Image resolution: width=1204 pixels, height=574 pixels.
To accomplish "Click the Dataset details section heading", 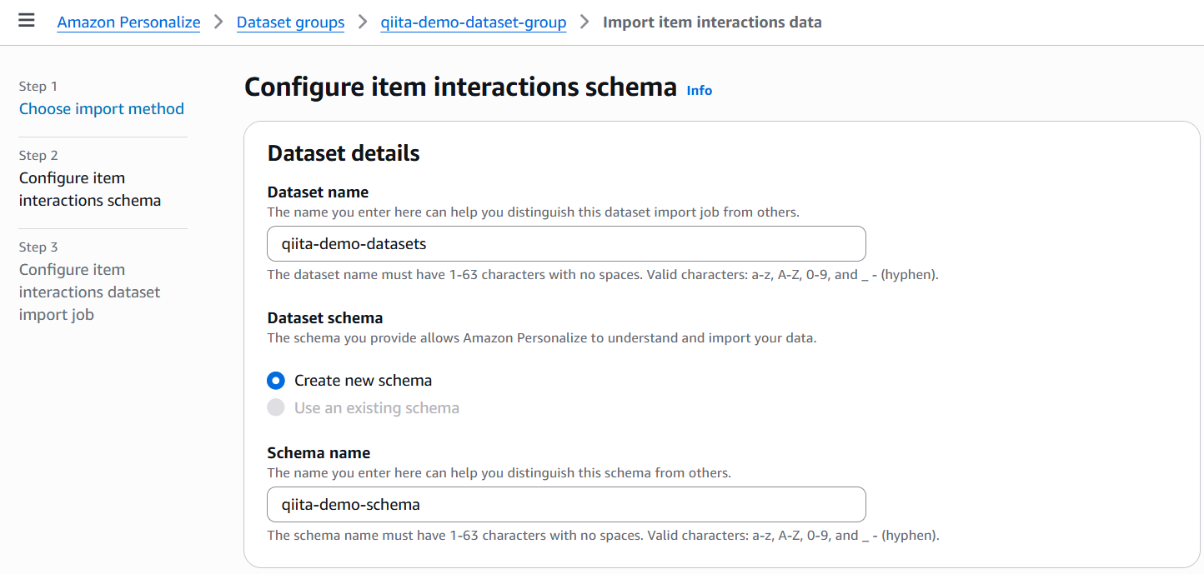I will click(x=344, y=153).
